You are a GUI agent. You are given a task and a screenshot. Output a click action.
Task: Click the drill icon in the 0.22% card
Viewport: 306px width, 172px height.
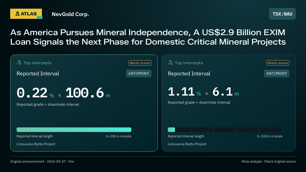tap(19, 62)
